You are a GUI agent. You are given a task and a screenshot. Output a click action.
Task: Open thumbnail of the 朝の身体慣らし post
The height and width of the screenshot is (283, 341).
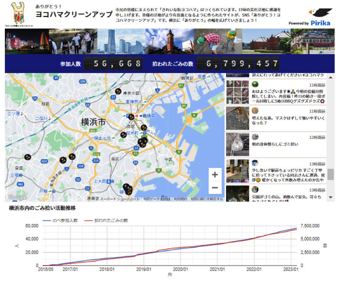click(237, 145)
